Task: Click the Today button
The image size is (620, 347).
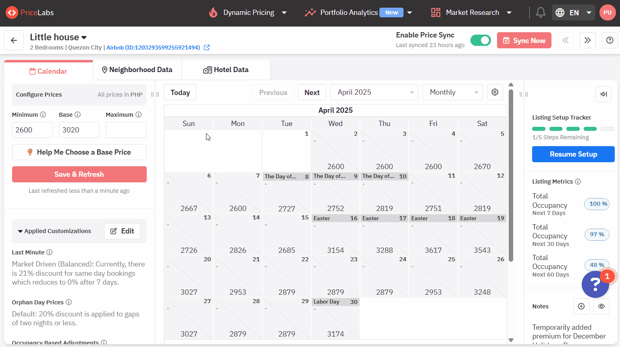Action: pyautogui.click(x=180, y=92)
